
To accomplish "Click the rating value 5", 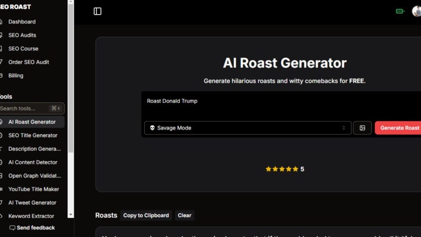I will [302, 169].
